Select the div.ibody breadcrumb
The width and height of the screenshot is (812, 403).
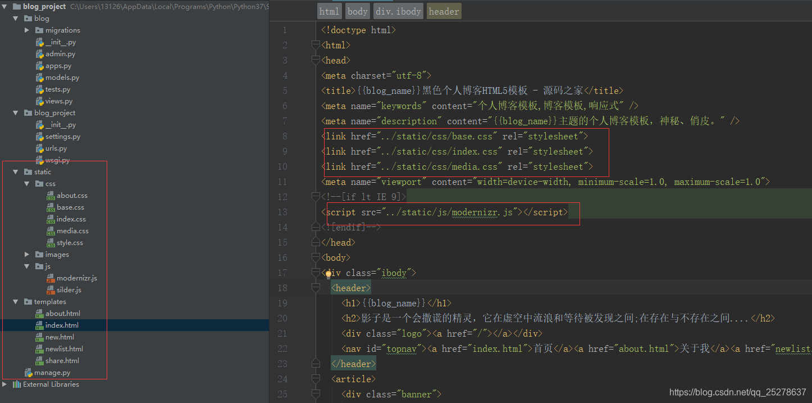coord(398,11)
